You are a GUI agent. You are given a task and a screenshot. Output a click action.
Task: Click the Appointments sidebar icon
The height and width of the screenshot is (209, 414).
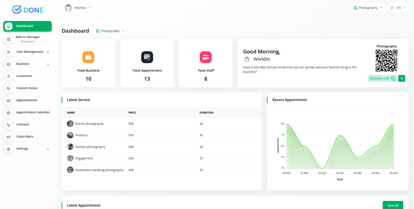pyautogui.click(x=8, y=101)
